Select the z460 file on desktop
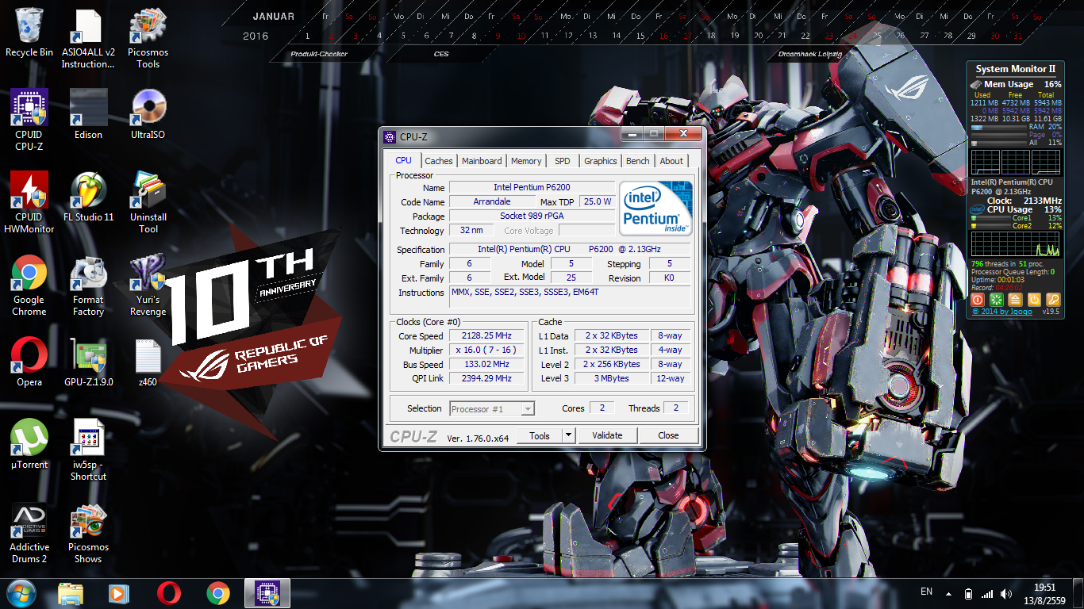Screen dimensions: 1084x609 tap(148, 362)
